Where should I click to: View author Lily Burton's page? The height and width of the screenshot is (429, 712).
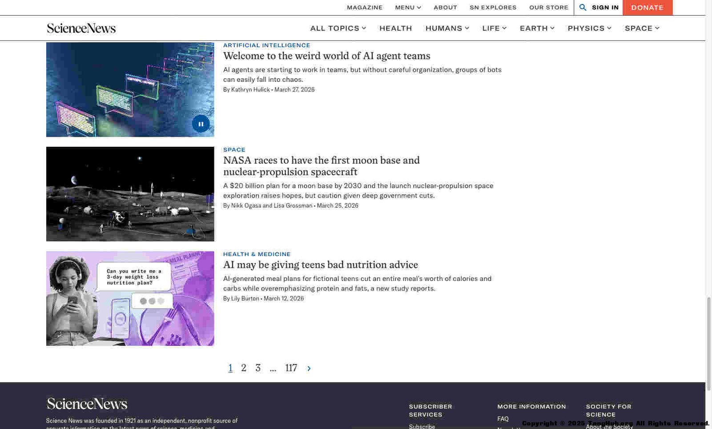point(245,299)
